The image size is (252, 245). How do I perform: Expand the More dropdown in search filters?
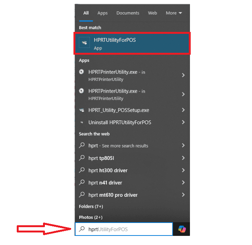click(174, 13)
